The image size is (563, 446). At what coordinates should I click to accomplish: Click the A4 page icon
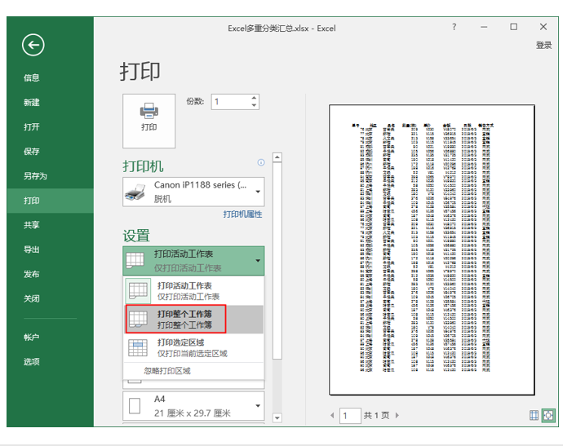[135, 406]
